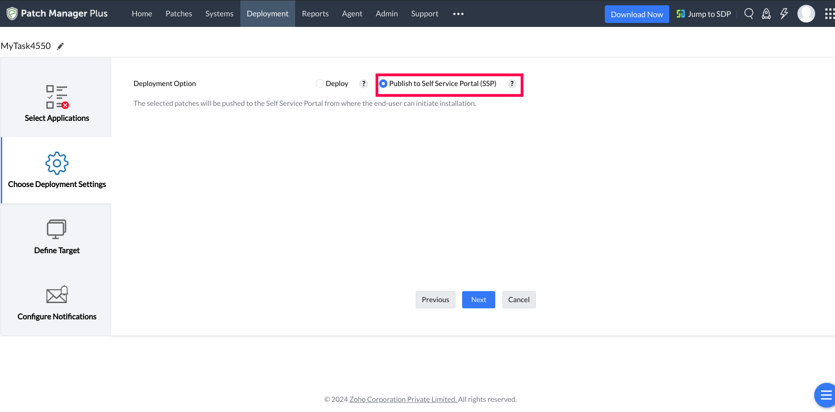This screenshot has height=412, width=835.
Task: Click the Deployment Option label
Action: coord(165,84)
